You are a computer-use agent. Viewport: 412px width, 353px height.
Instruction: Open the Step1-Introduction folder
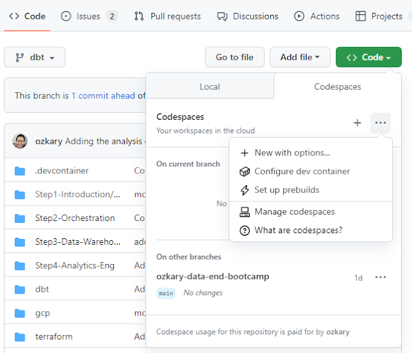78,195
